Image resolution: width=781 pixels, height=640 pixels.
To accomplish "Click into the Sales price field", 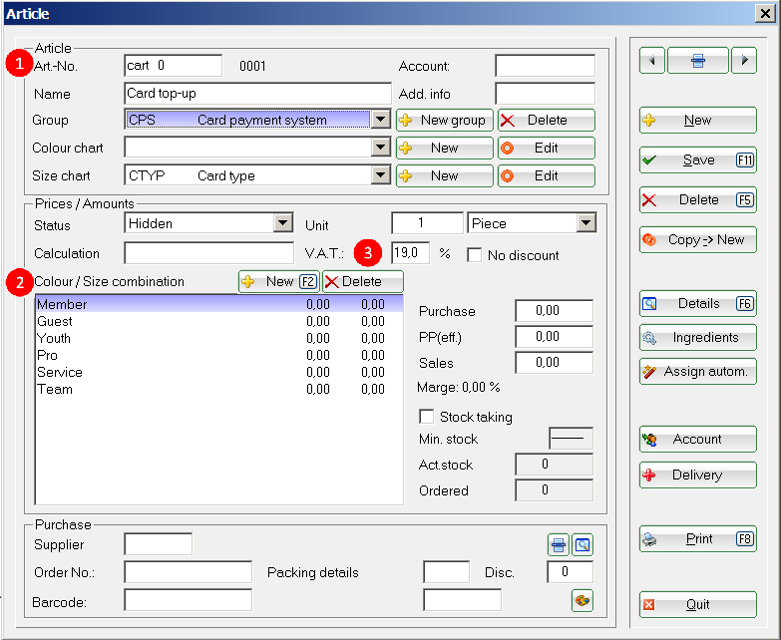I will (x=554, y=363).
